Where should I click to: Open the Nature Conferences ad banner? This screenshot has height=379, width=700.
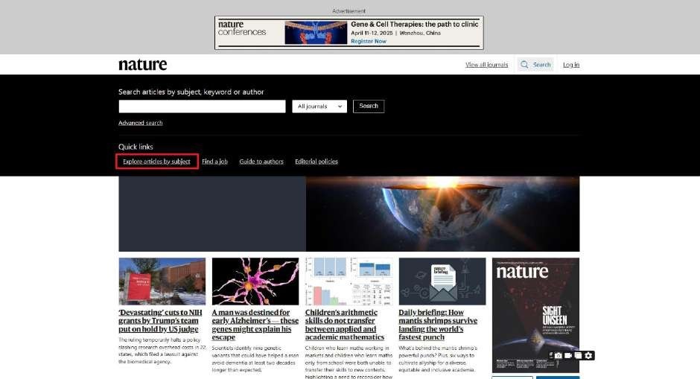[349, 33]
